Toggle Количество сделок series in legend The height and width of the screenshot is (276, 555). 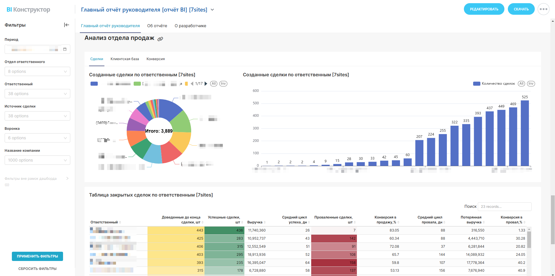coord(494,84)
